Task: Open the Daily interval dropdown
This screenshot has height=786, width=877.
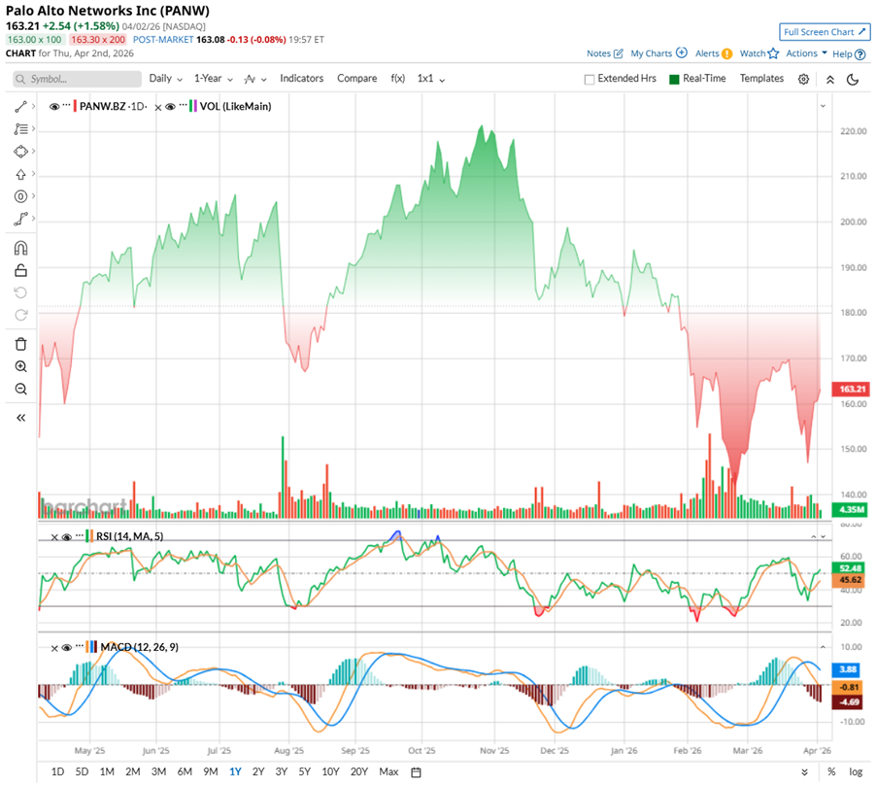Action: click(x=165, y=79)
